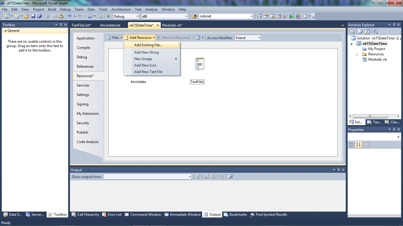Switch to the Module1.vb document tab
The image size is (403, 226).
pyautogui.click(x=172, y=25)
